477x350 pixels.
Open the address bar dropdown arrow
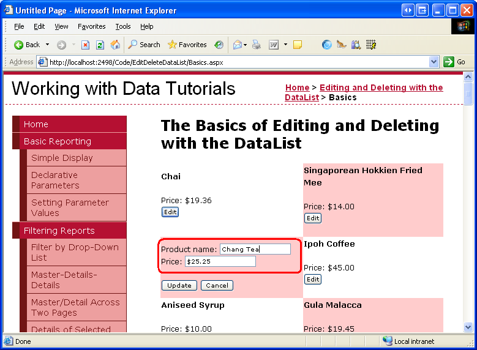point(434,62)
